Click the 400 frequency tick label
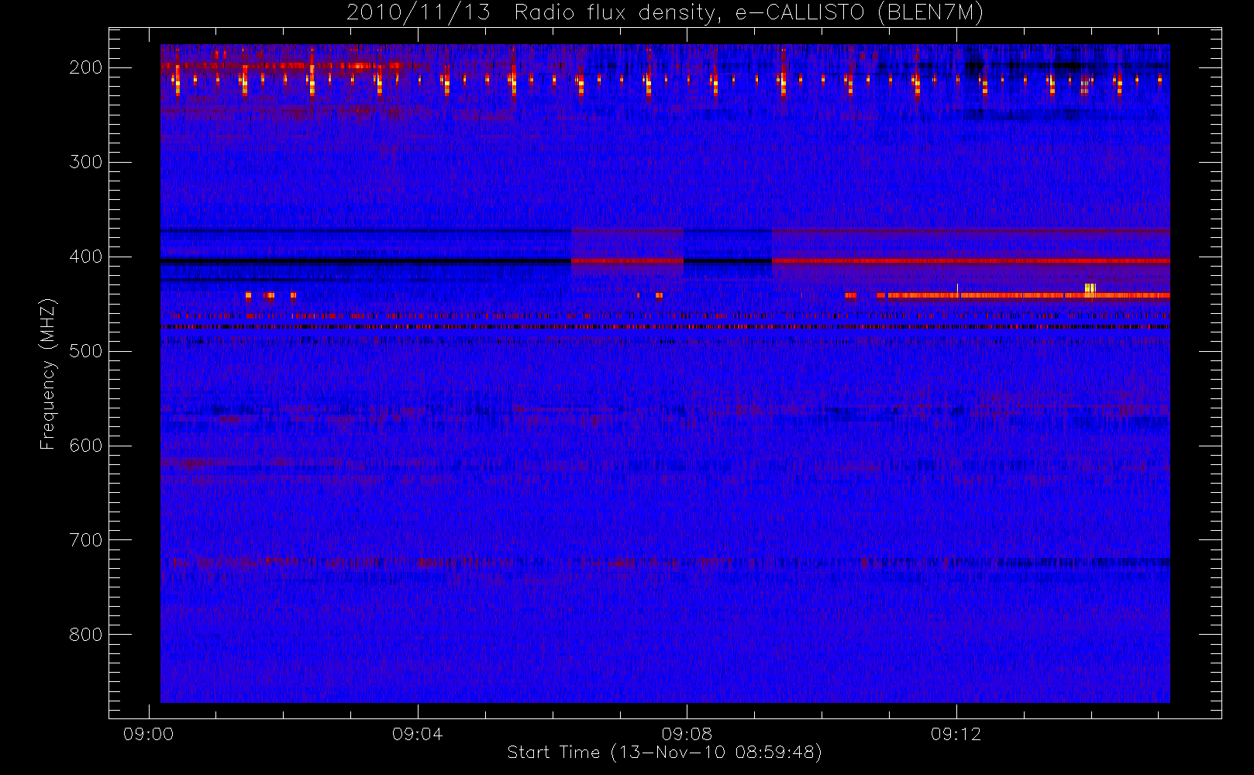Viewport: 1254px width, 775px height. (86, 257)
